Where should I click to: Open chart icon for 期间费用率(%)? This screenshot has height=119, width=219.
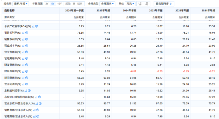(x=23, y=78)
